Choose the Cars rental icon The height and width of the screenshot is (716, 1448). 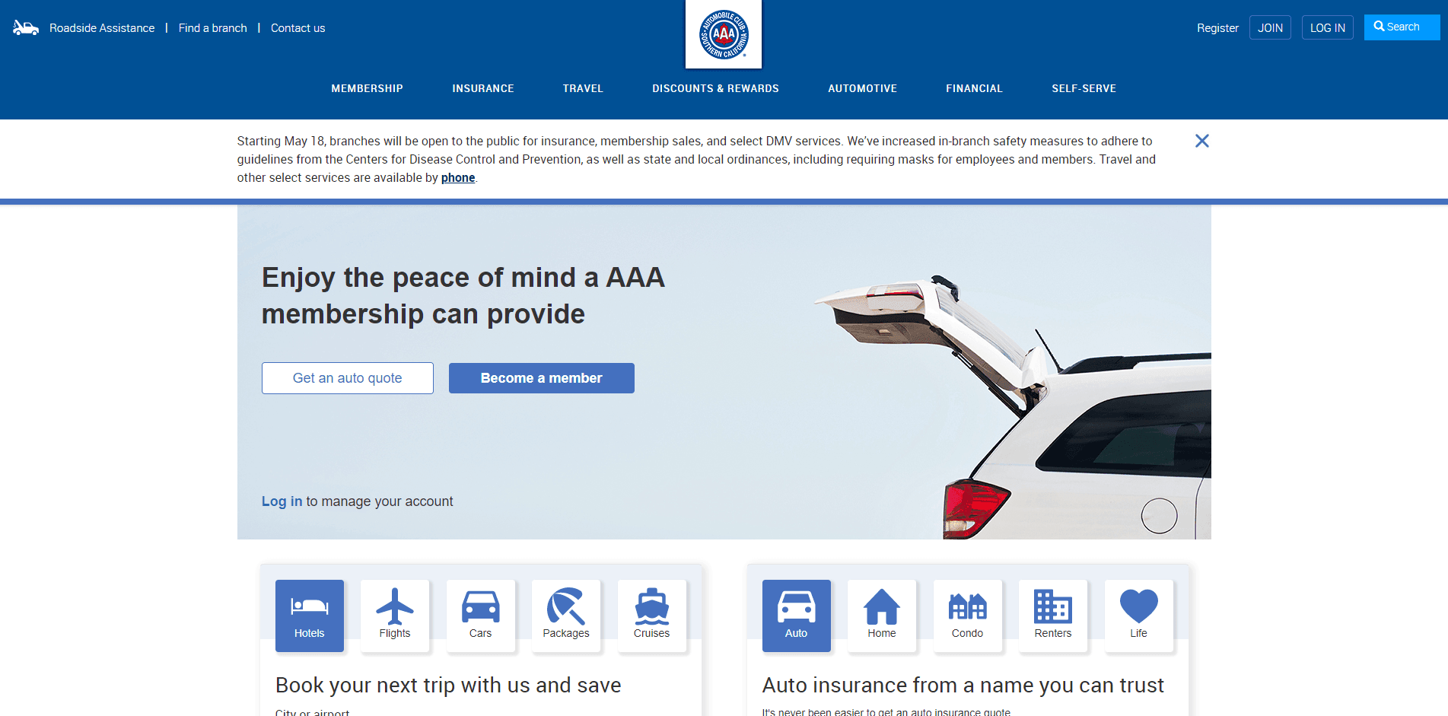coord(481,616)
